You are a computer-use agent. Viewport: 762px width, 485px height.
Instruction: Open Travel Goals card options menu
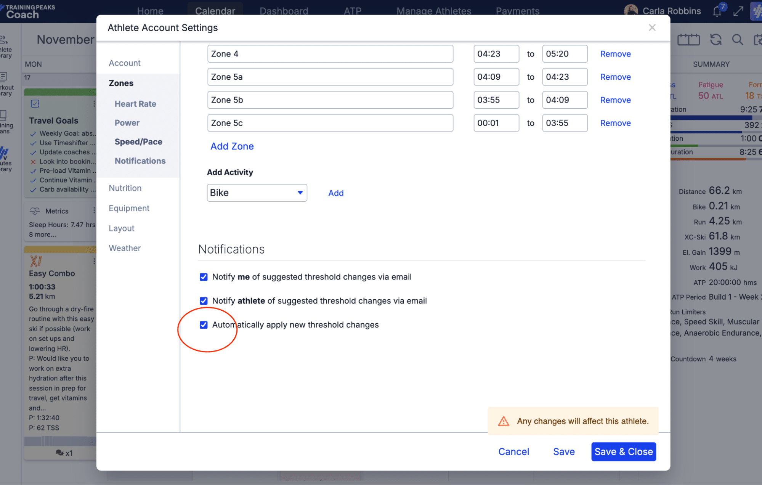click(94, 104)
